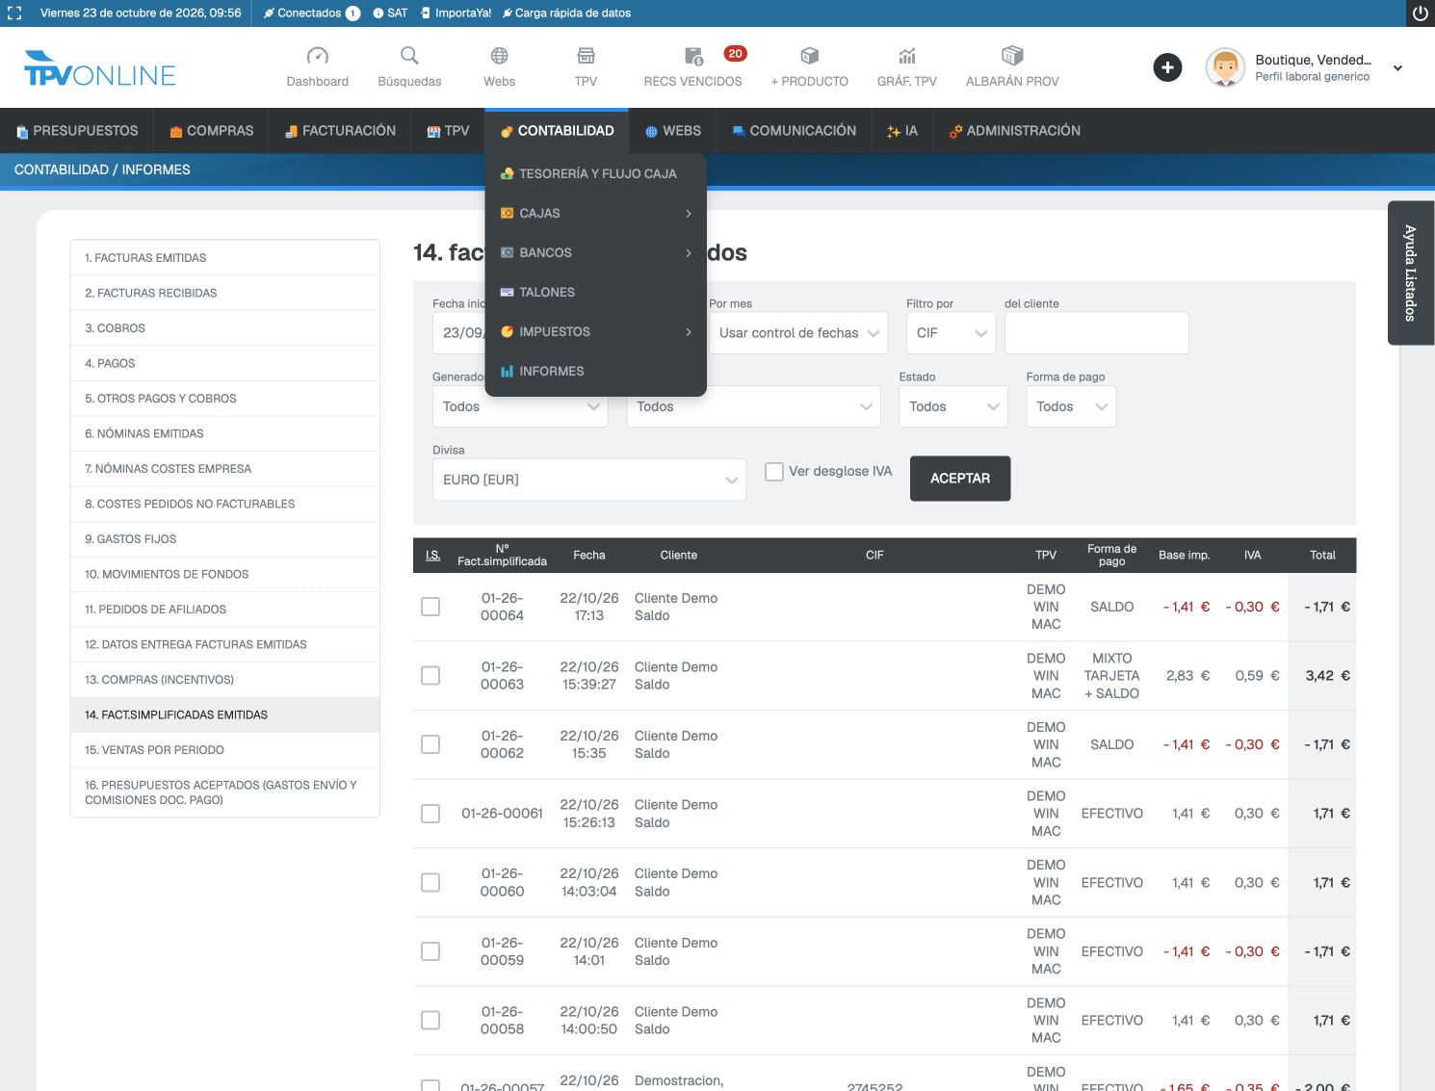Open the Webs globe icon
The image size is (1435, 1091).
point(499,56)
